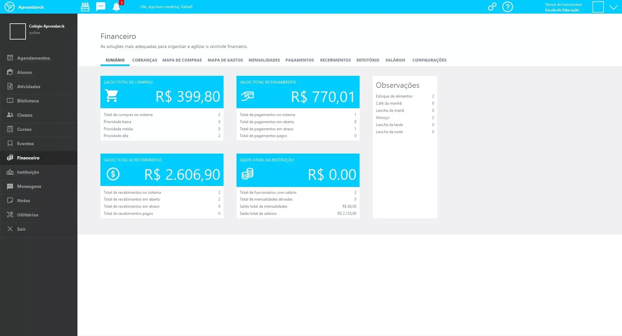The height and width of the screenshot is (336, 622).
Task: Click the Biblioteca book icon
Action: (x=10, y=100)
